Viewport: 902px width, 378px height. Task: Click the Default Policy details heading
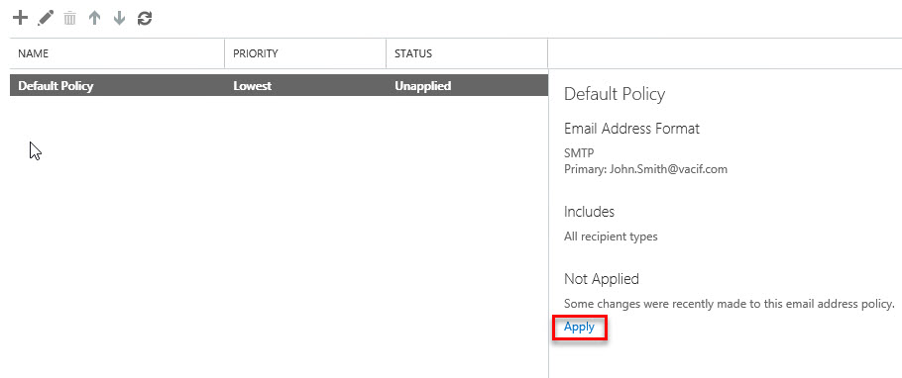615,94
